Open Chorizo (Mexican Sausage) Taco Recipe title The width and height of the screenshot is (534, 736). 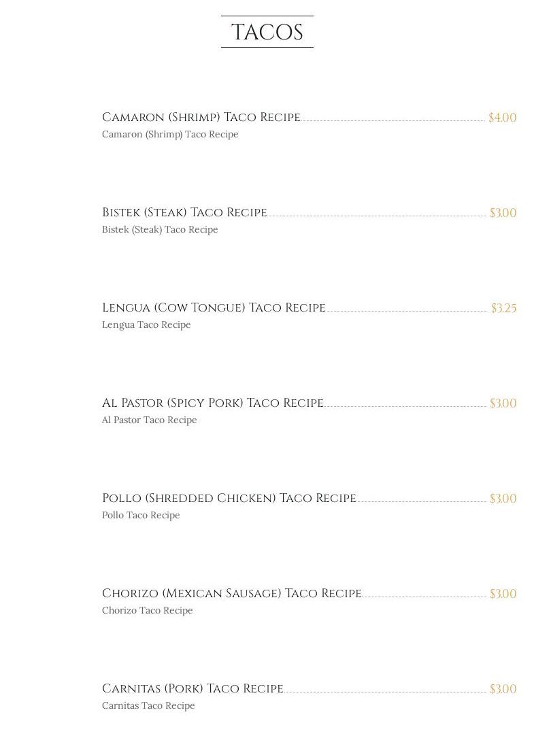tap(231, 594)
